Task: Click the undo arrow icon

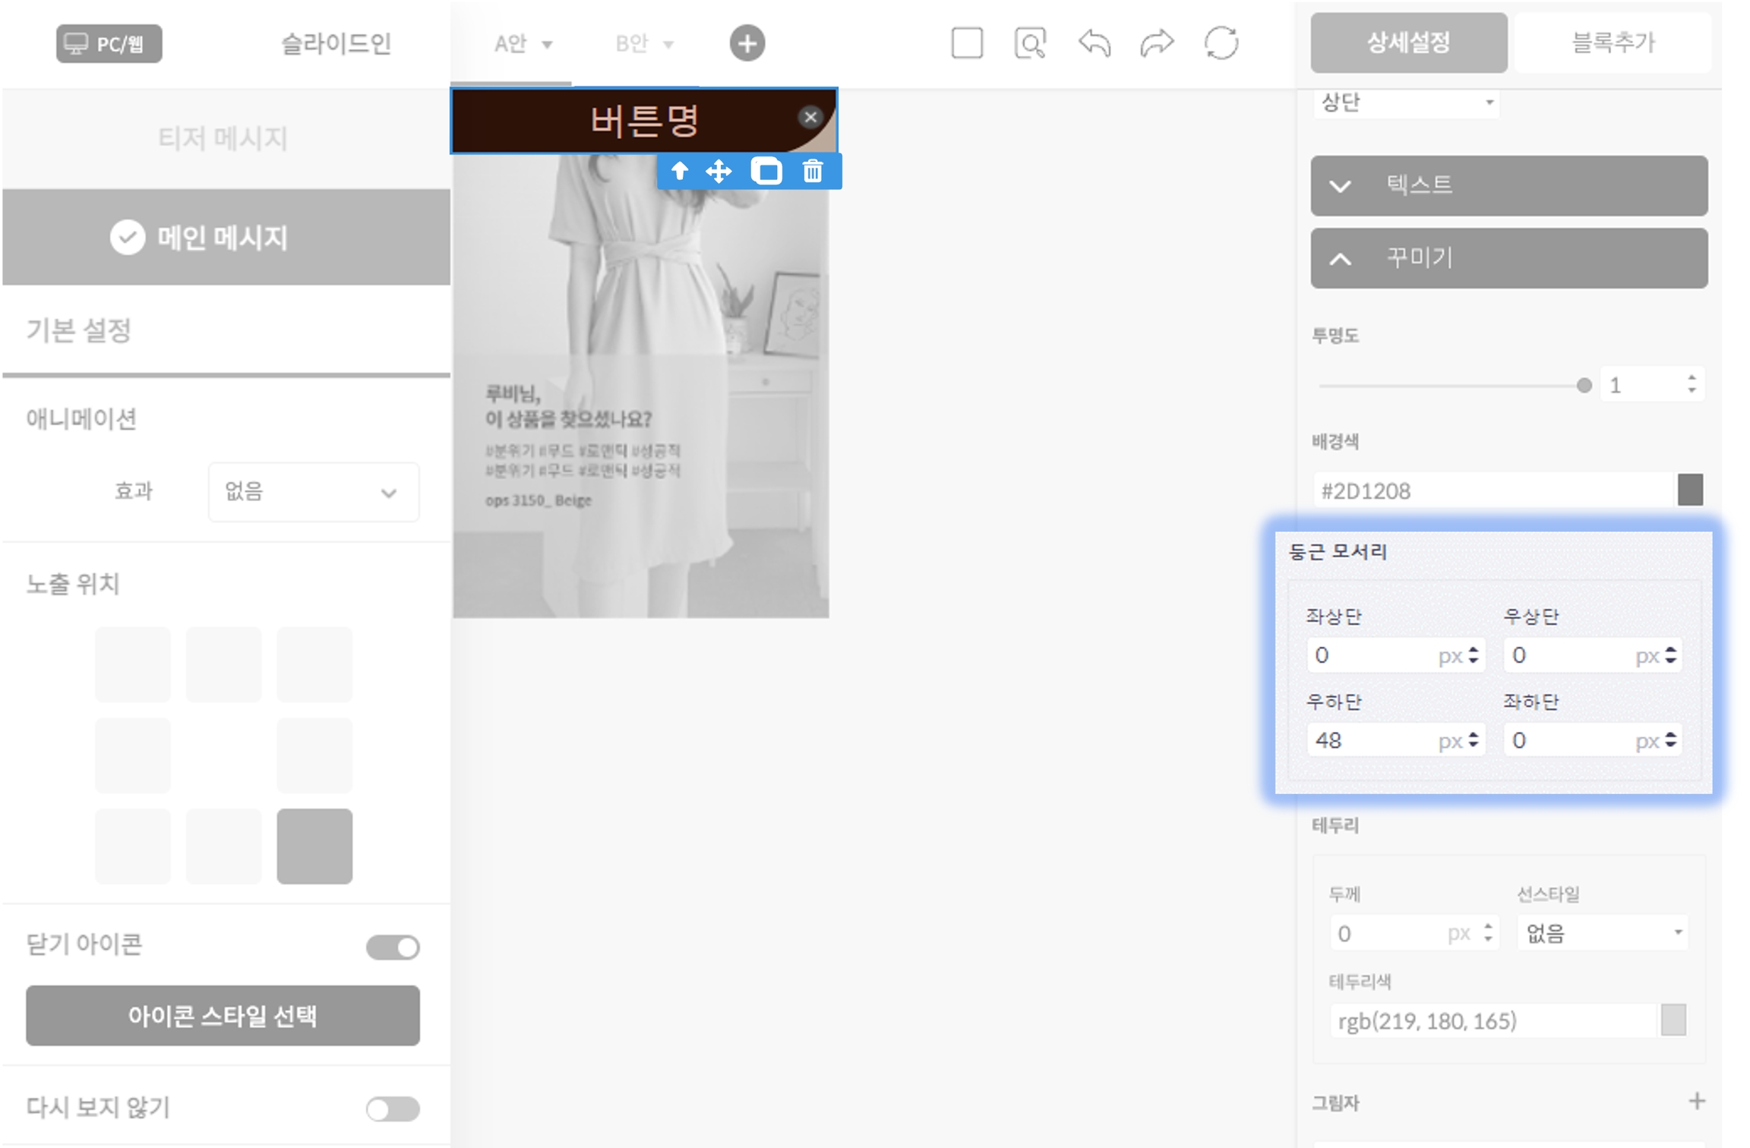Action: [1094, 43]
